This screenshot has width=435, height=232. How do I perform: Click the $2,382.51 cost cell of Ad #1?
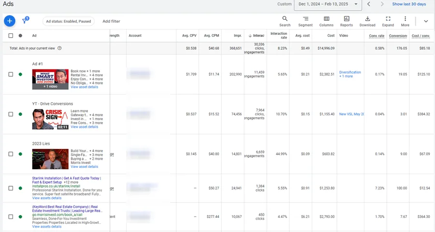coord(327,74)
